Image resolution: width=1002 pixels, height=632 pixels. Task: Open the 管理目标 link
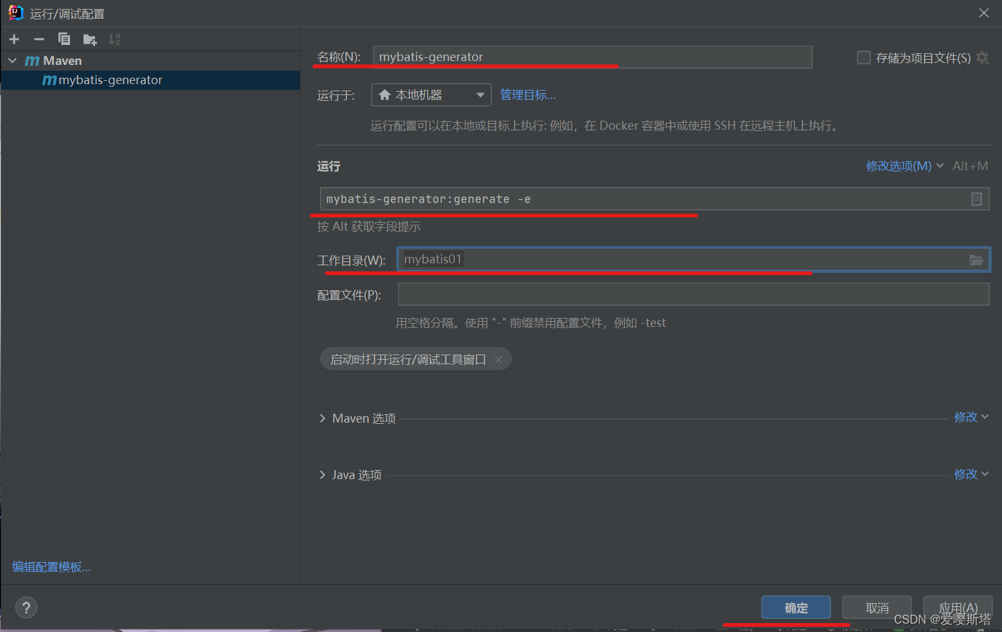(528, 95)
